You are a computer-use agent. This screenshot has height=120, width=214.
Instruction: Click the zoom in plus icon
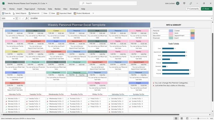point(208,119)
